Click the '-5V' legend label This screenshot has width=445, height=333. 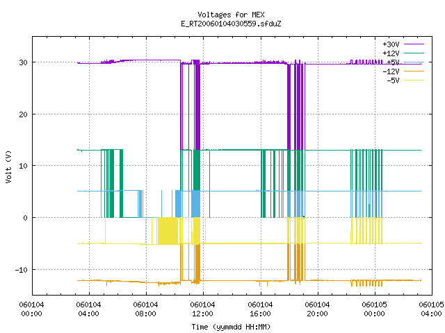point(393,80)
